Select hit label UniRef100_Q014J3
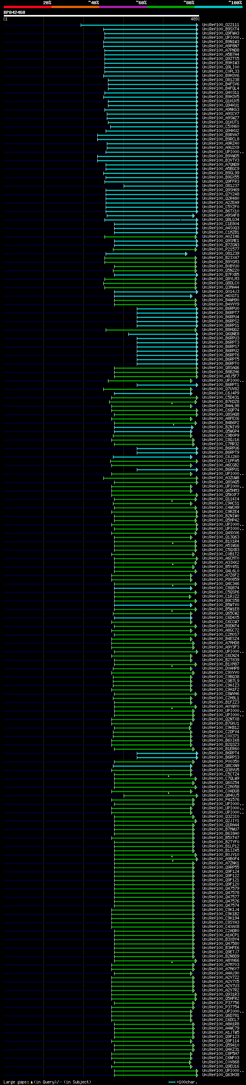246x1085 pixels. tap(220, 291)
